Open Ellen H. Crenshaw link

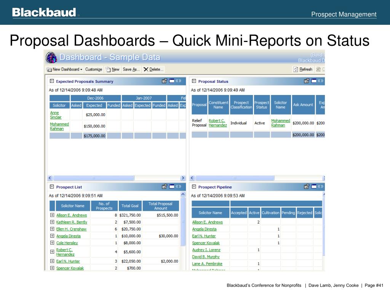71,229
